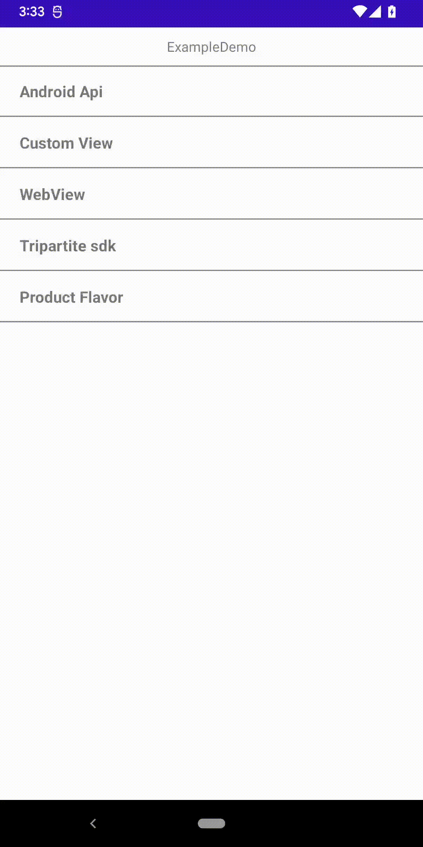
Task: Click the Wi-Fi status icon
Action: pos(359,12)
